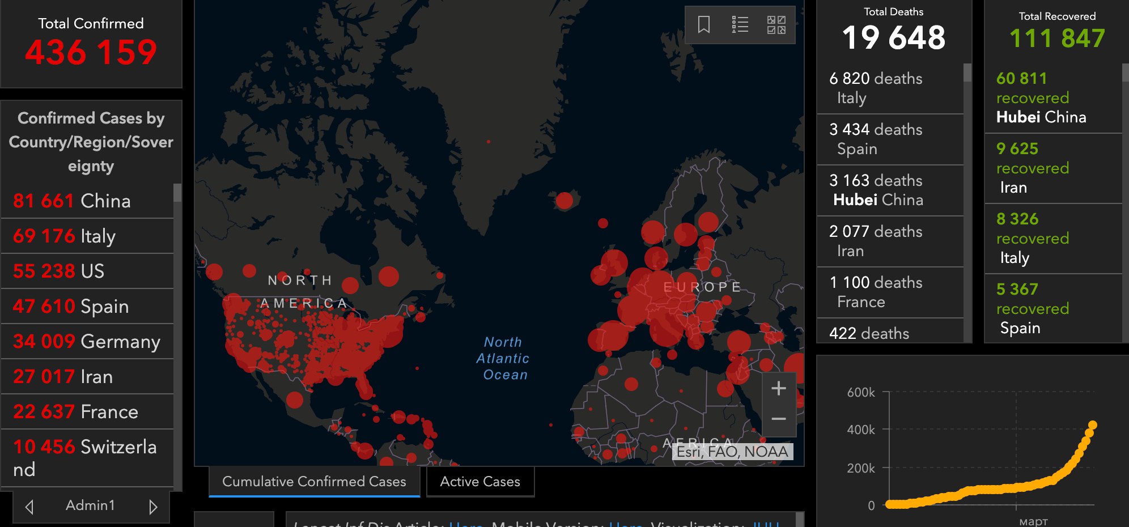Open the basemap gallery grid icon
Viewport: 1129px width, 527px height.
click(x=776, y=25)
